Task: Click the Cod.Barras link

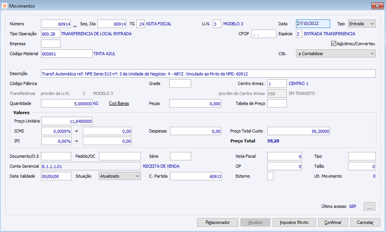Action: point(119,103)
